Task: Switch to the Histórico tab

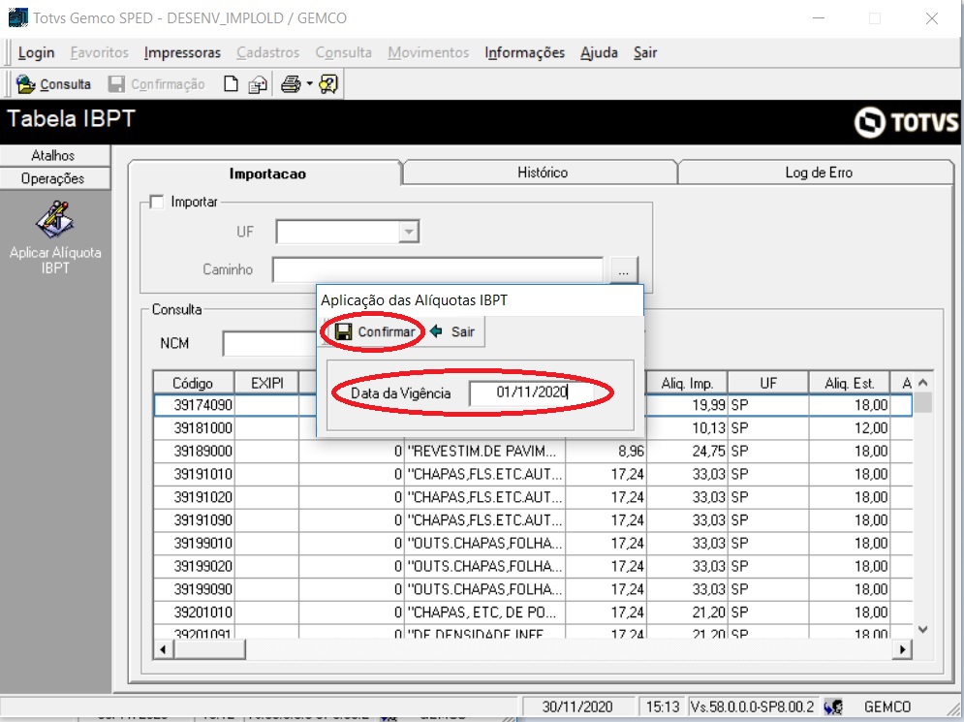Action: point(542,173)
